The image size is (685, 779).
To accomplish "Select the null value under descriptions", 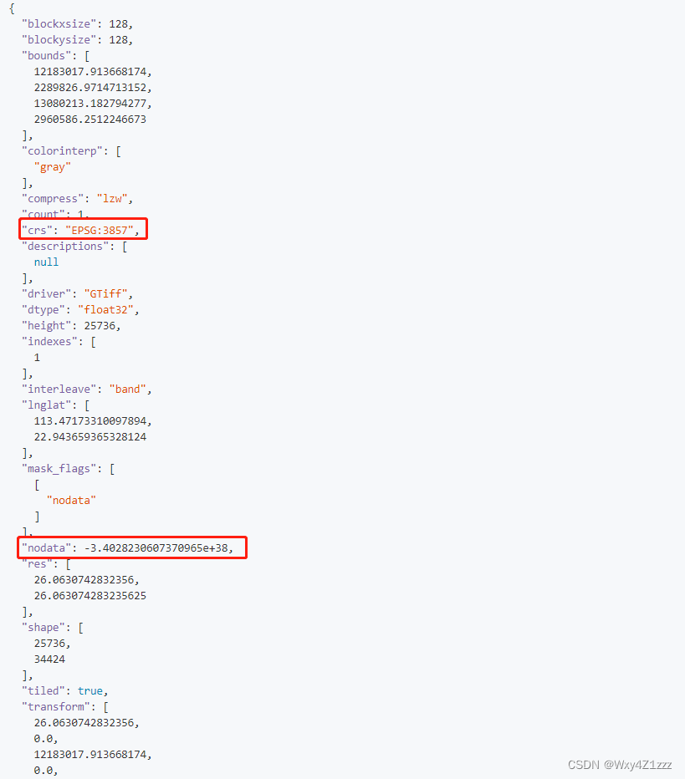I will pyautogui.click(x=45, y=262).
